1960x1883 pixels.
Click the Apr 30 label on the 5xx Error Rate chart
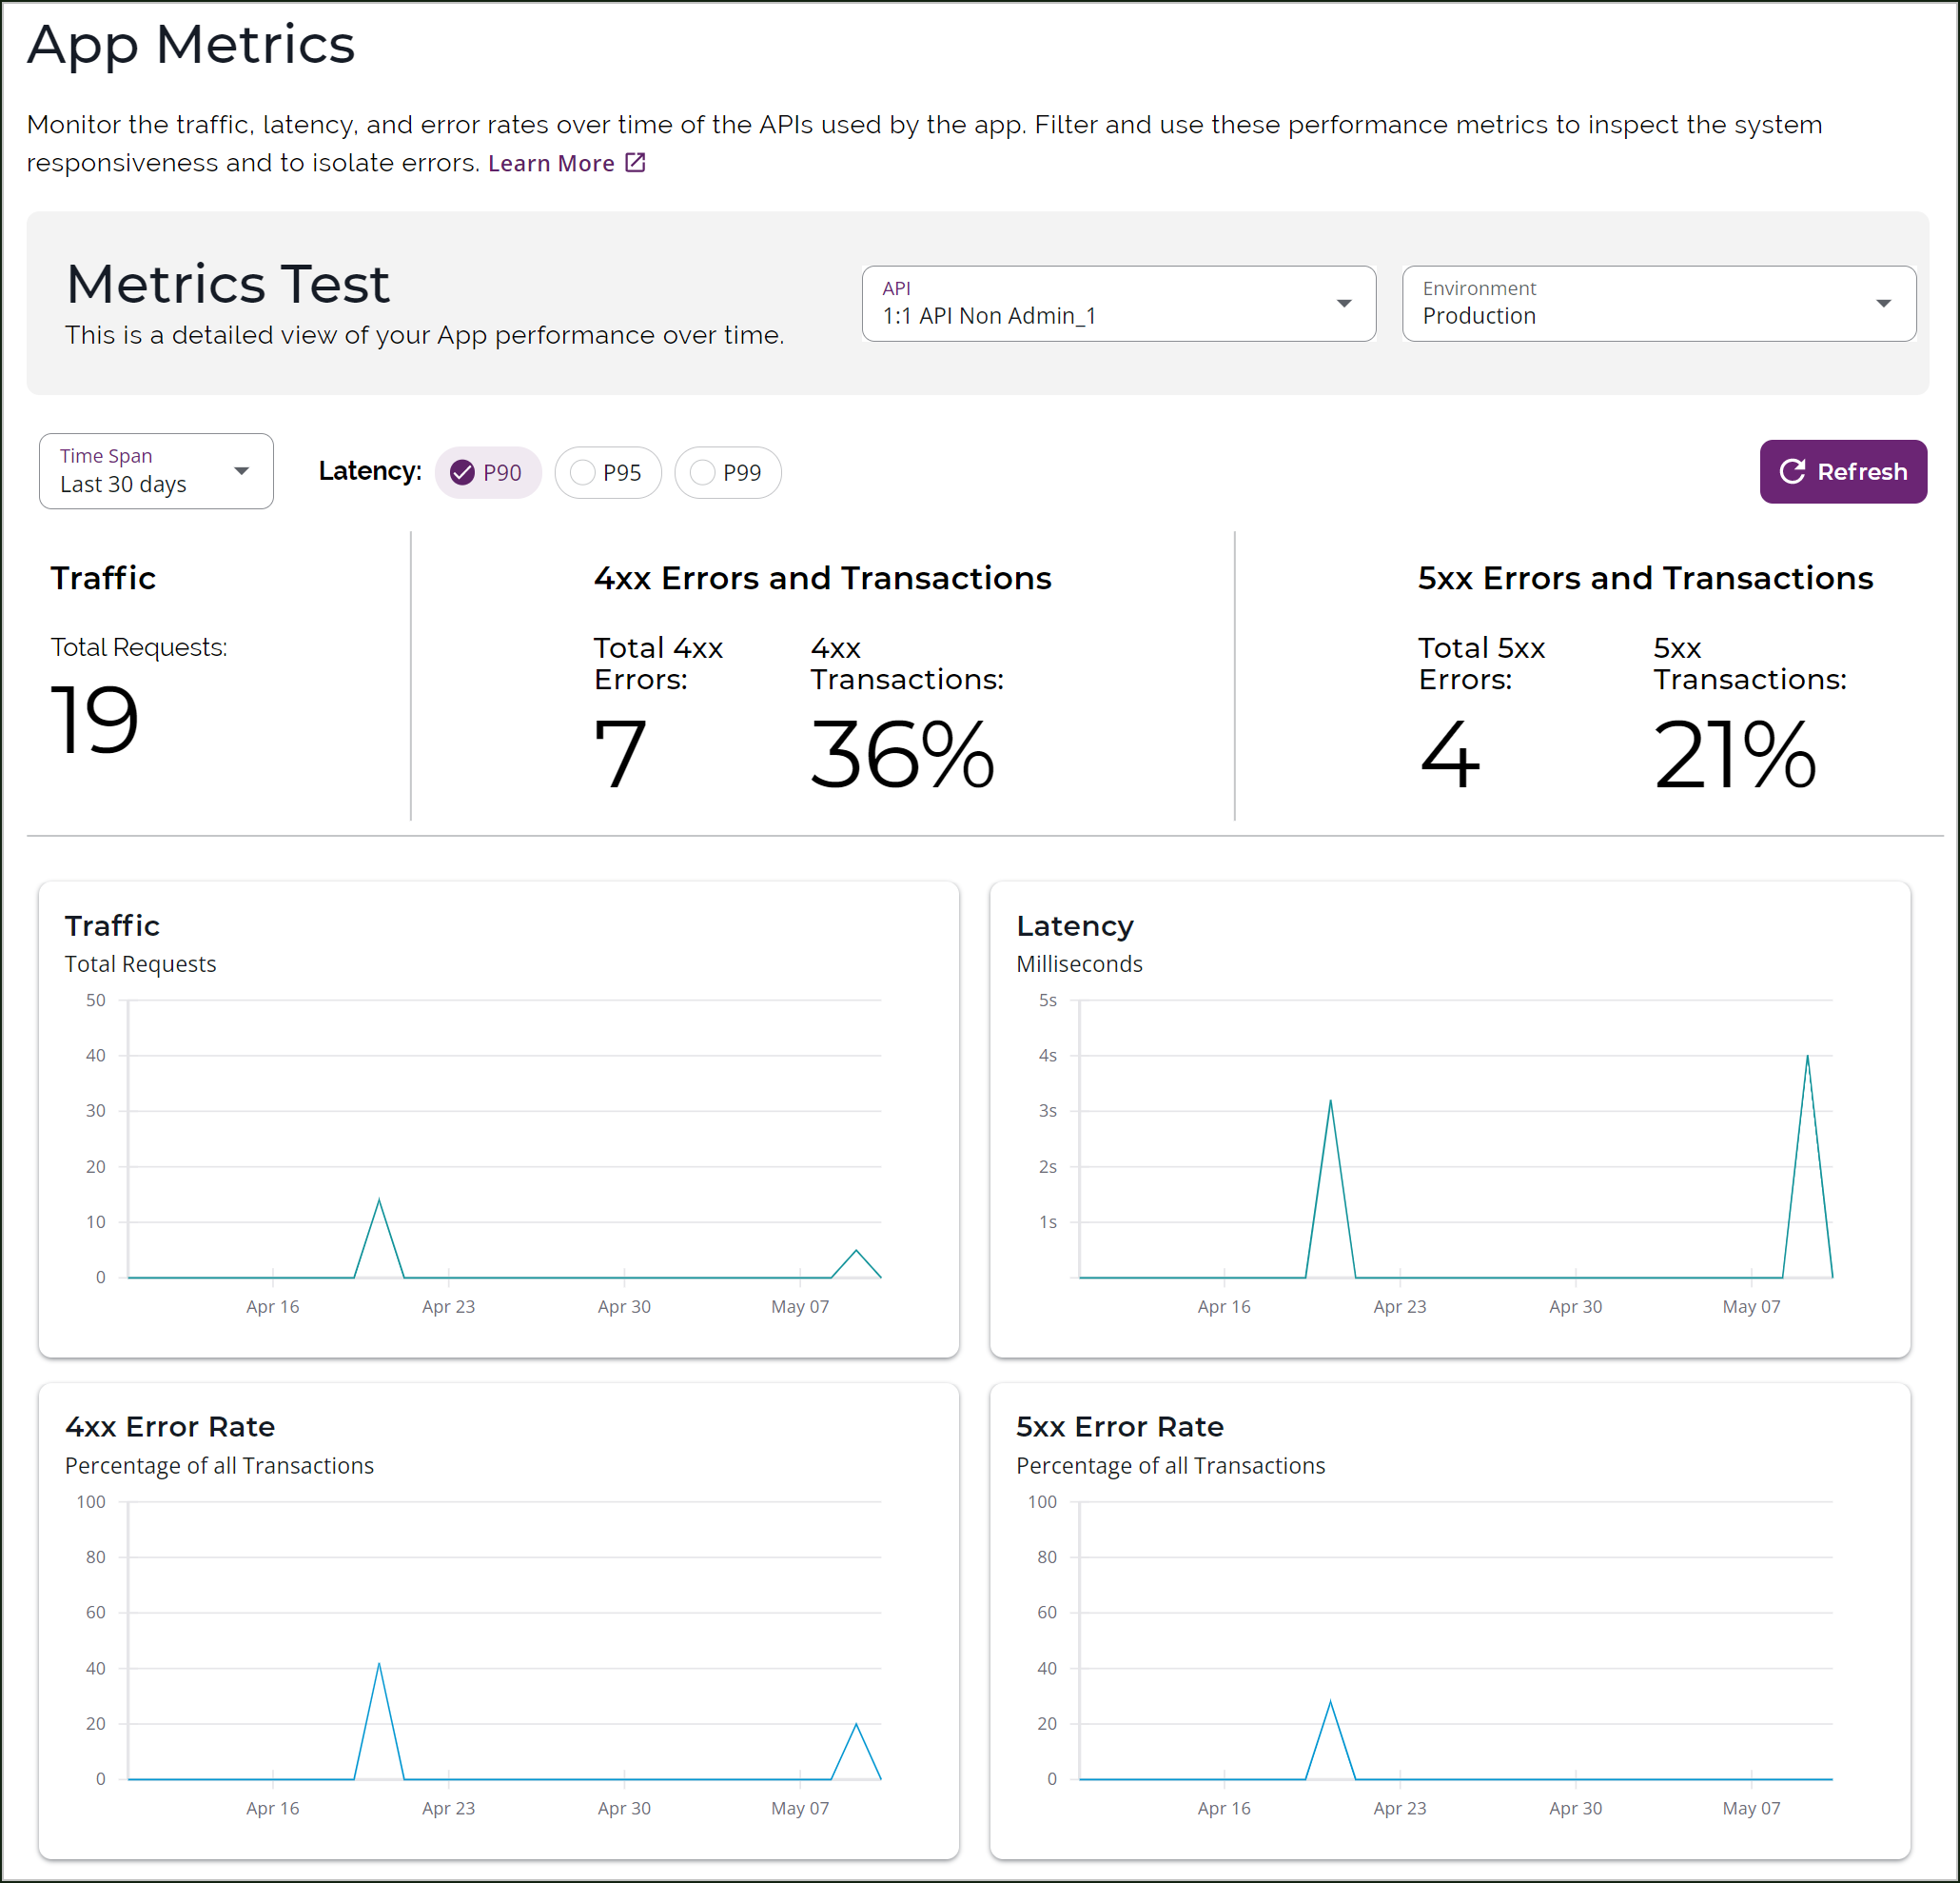(x=1575, y=1808)
